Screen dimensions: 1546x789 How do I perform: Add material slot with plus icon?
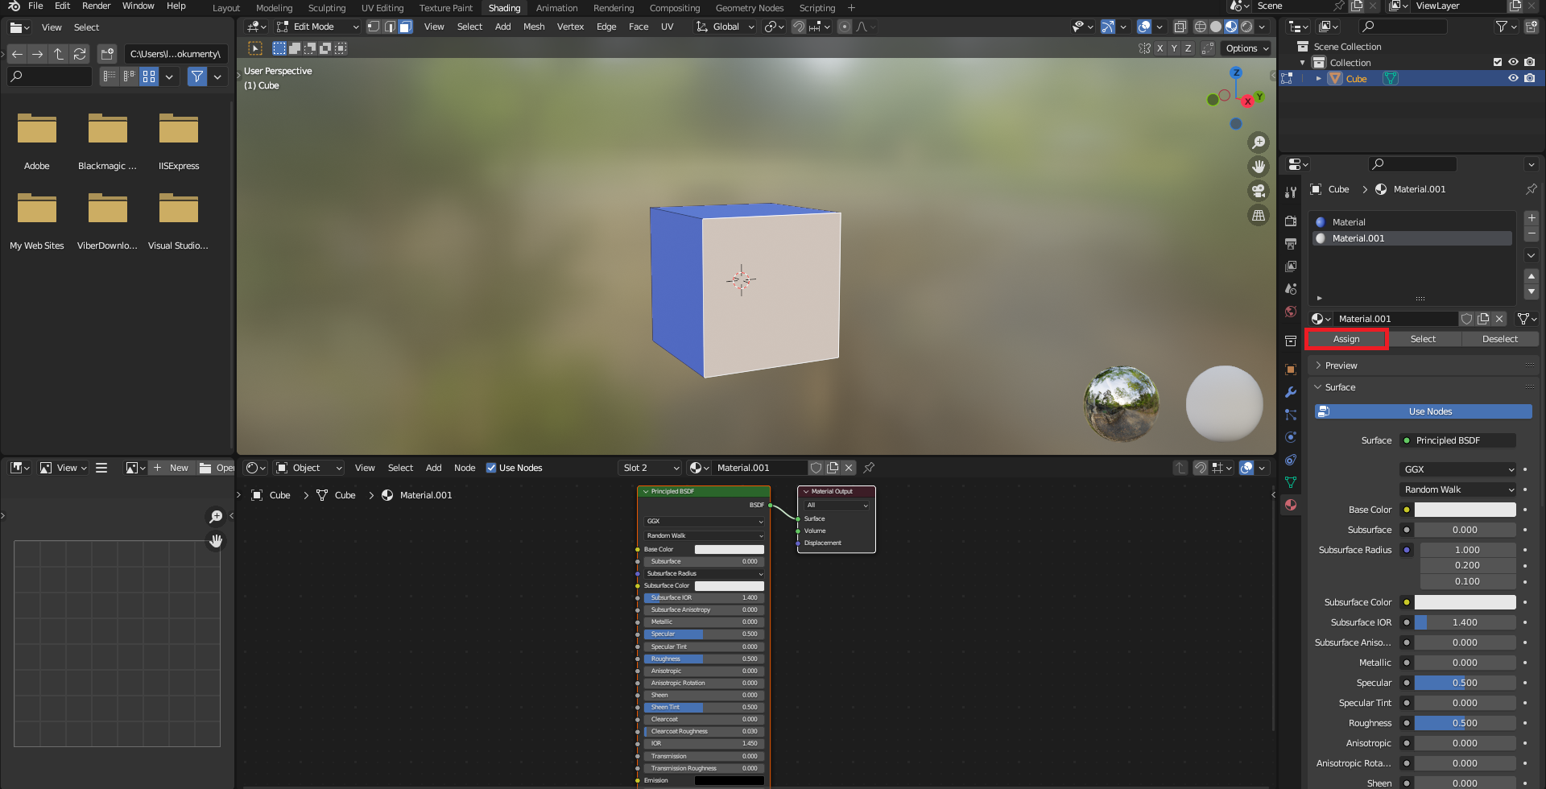1531,218
